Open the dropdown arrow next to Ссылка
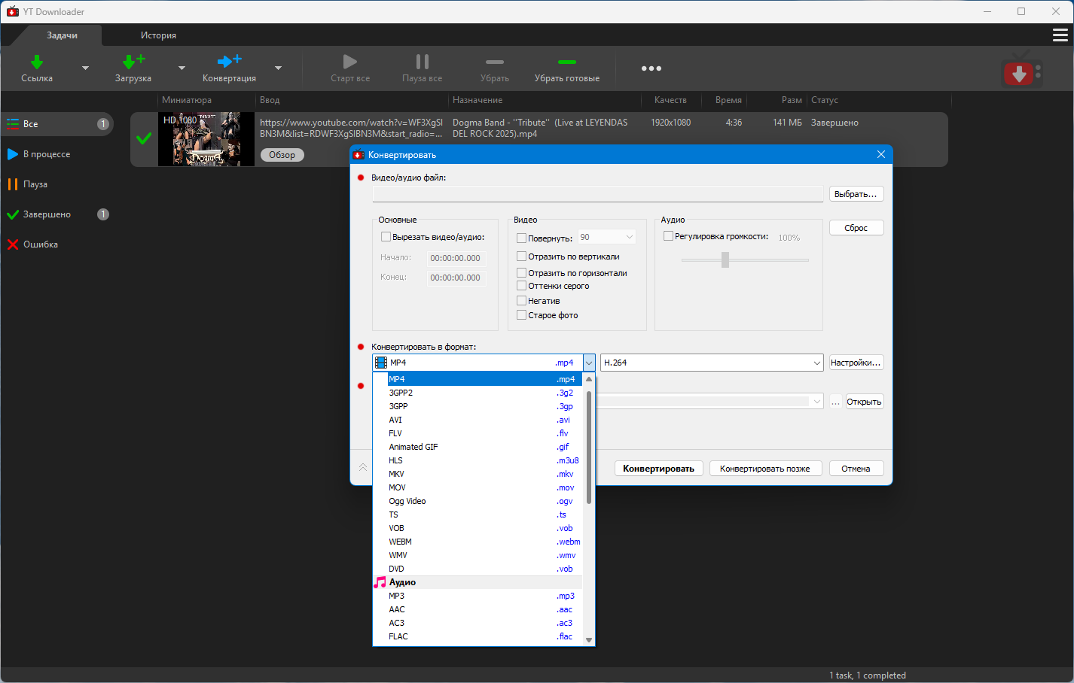This screenshot has width=1074, height=683. pos(85,68)
